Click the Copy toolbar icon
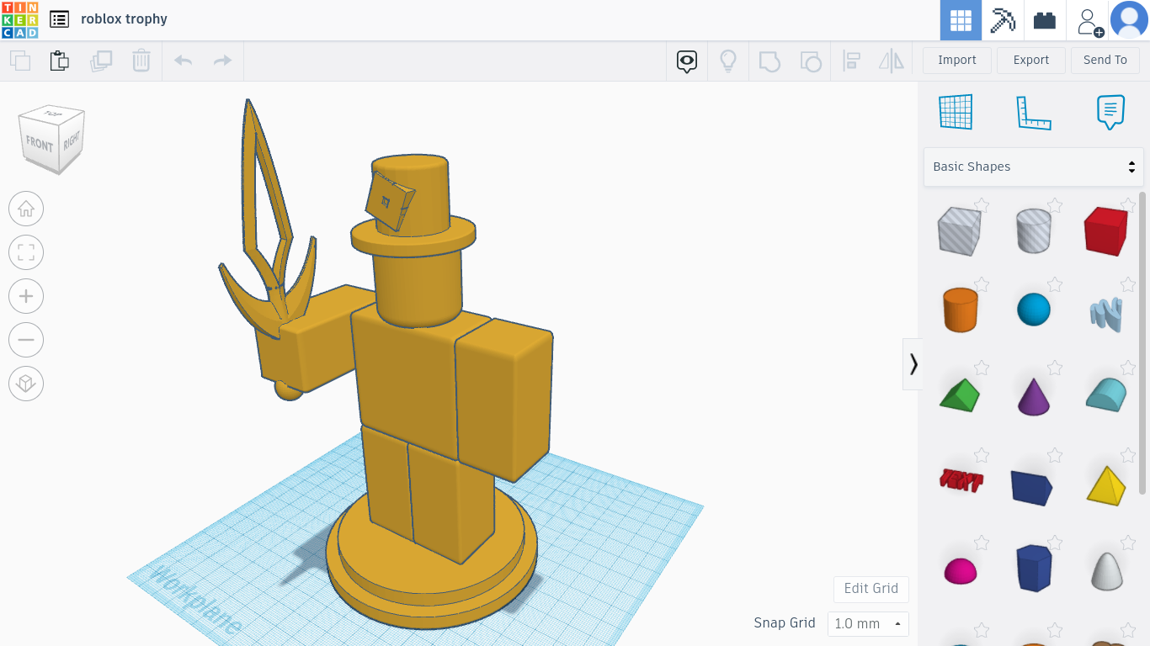 (20, 61)
